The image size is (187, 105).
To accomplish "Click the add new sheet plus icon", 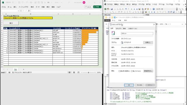I will 23,69.
